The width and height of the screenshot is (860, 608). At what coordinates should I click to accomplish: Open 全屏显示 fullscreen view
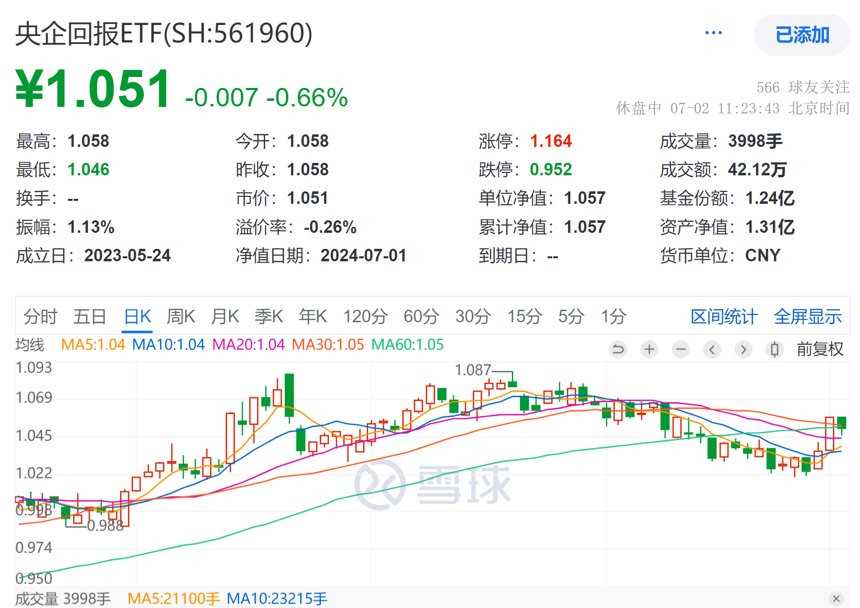[808, 316]
